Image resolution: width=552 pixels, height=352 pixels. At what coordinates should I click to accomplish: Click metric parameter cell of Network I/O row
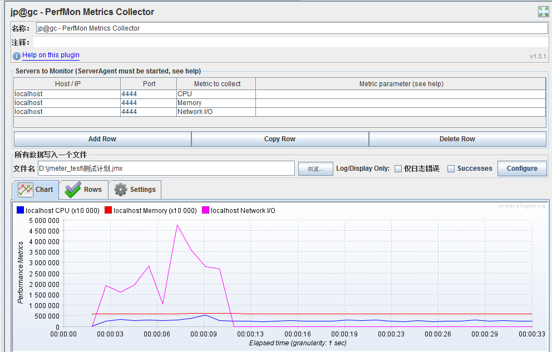coord(401,111)
